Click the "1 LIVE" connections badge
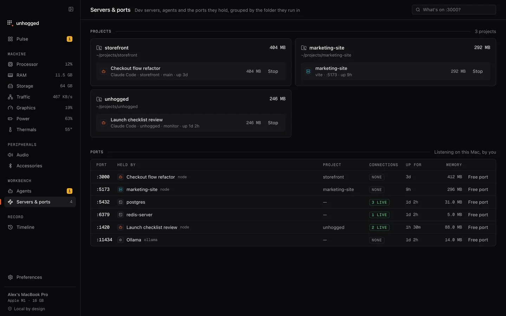 (x=379, y=215)
